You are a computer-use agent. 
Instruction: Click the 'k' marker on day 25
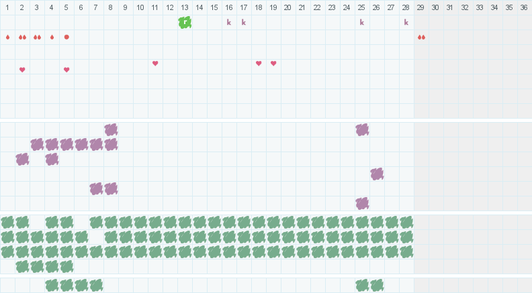(361, 22)
